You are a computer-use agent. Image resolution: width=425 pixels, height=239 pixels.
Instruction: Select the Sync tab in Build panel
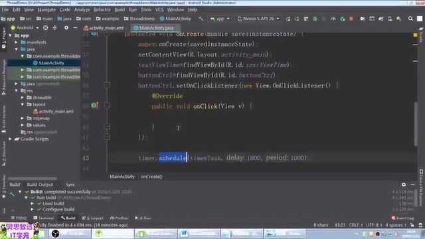(x=70, y=185)
